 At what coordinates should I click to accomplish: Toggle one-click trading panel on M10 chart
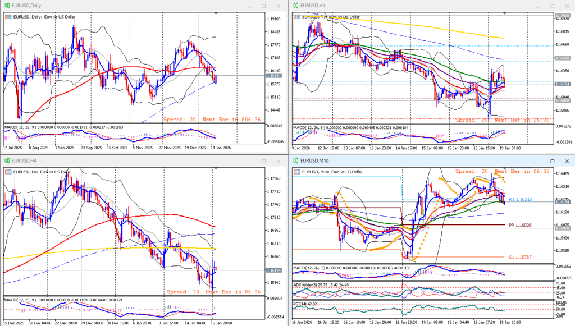296,171
